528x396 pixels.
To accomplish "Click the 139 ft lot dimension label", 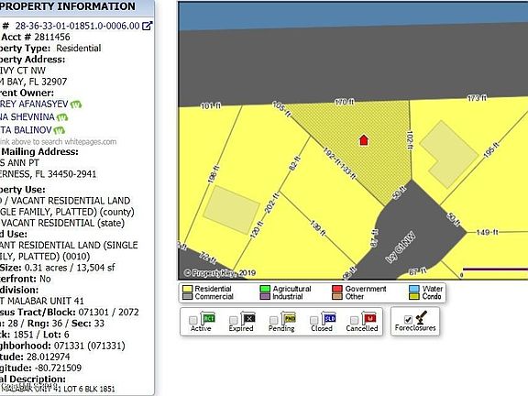I will pyautogui.click(x=317, y=228).
